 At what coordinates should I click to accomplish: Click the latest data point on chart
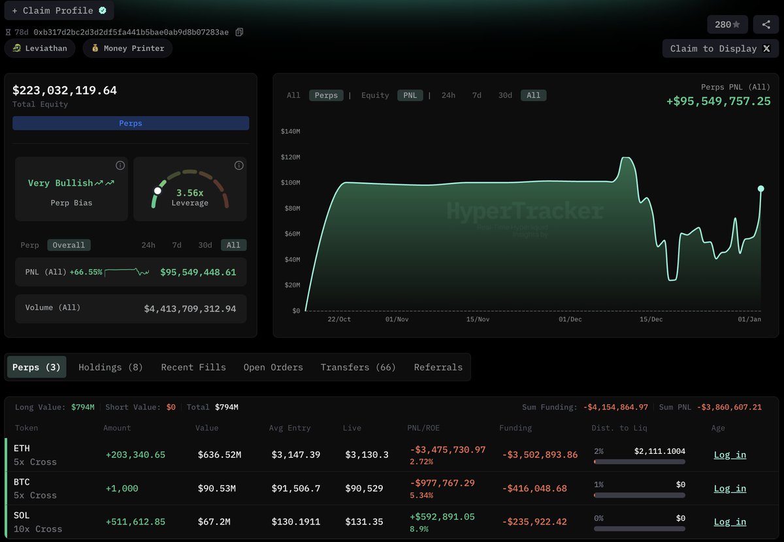tap(761, 189)
